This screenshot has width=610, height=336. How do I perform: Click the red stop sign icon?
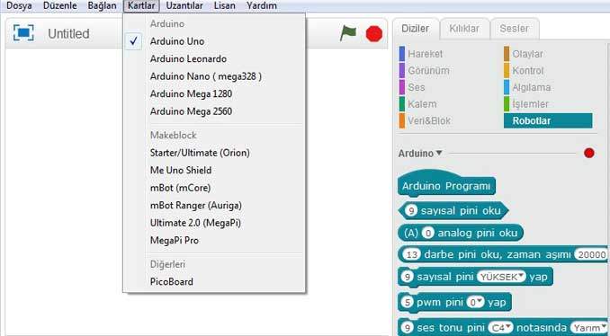coord(374,34)
